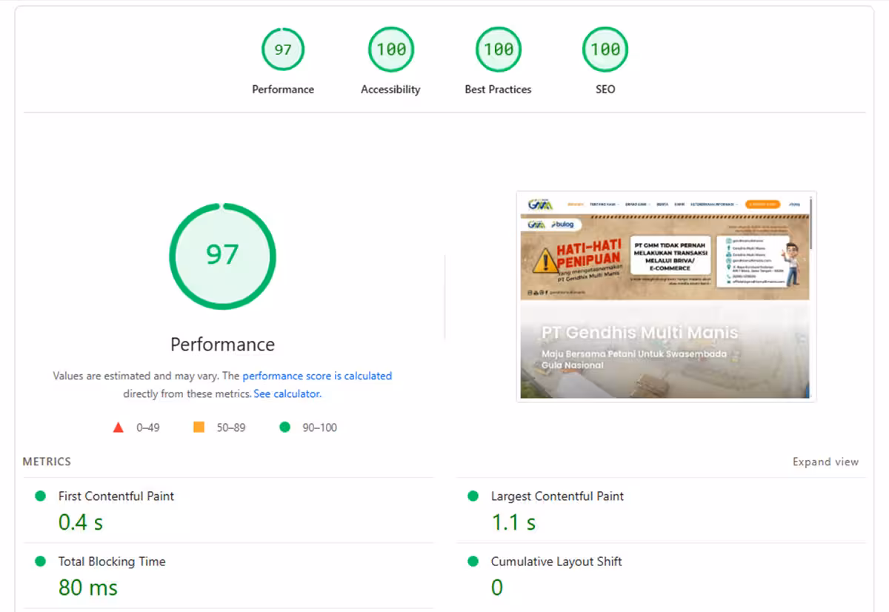Select the Accessibility category label

click(x=390, y=90)
